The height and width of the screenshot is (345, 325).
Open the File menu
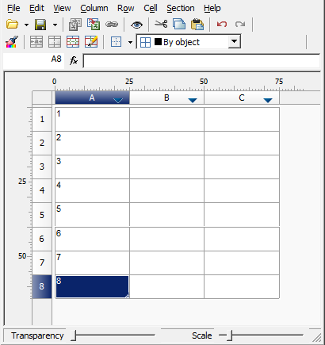(x=13, y=8)
